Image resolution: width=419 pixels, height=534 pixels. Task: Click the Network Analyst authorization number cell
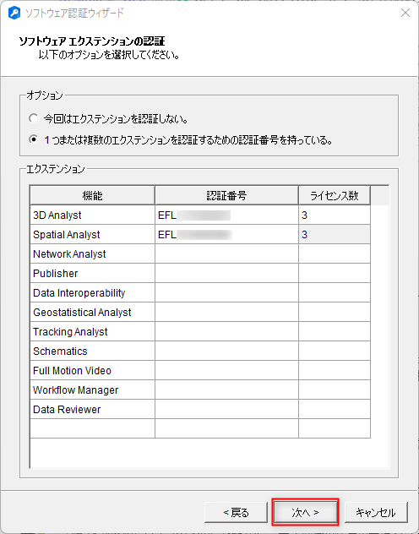[x=226, y=253]
